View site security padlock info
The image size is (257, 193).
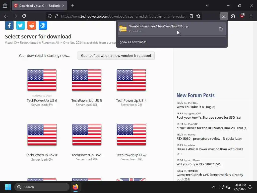tap(57, 16)
